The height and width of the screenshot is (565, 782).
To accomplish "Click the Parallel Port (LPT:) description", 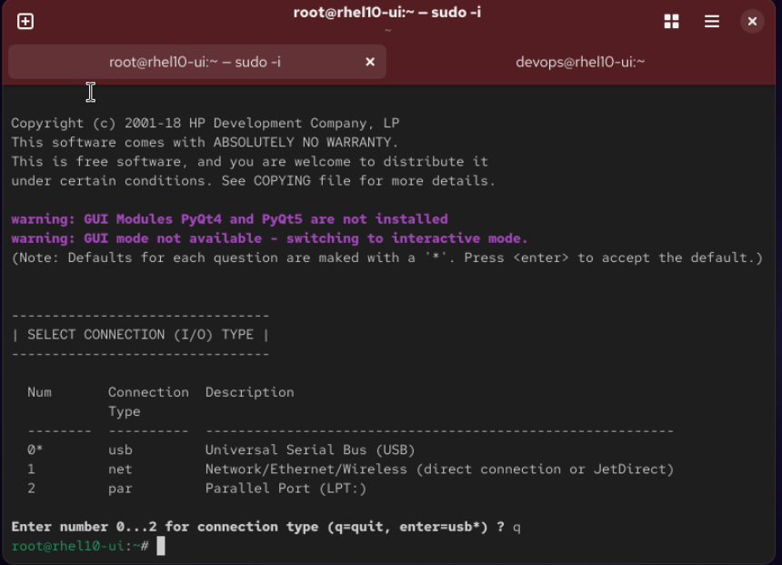I will click(x=286, y=489).
